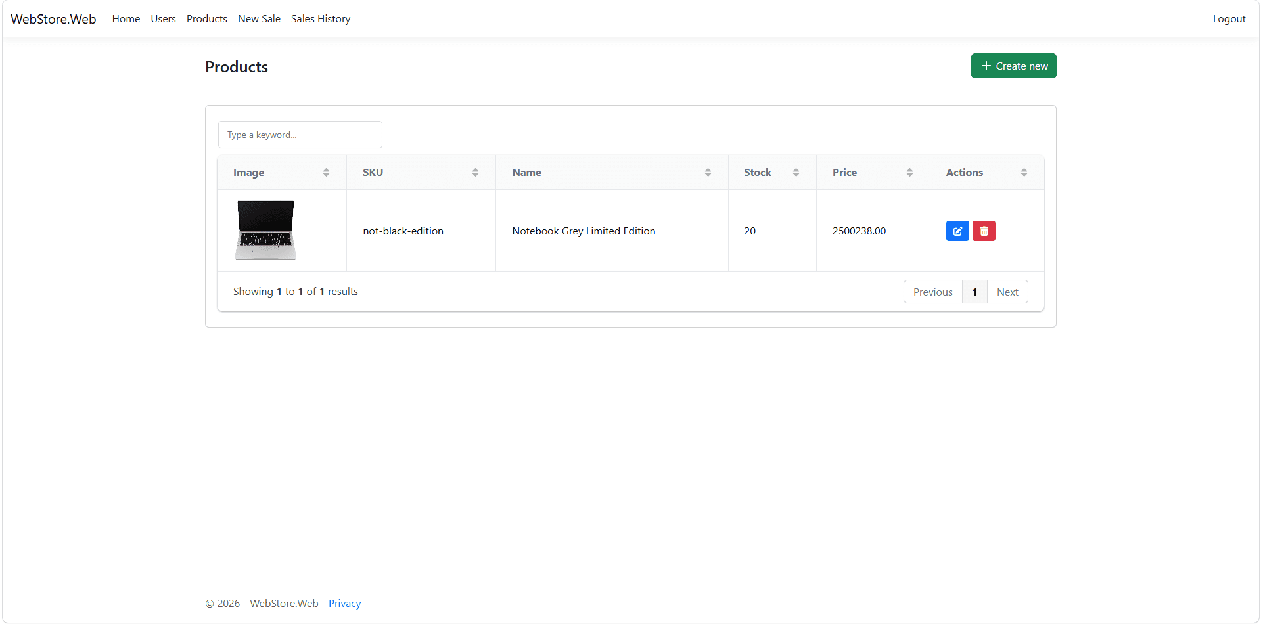
Task: Edit the Notebook Grey Limited Edition product
Action: tap(957, 231)
